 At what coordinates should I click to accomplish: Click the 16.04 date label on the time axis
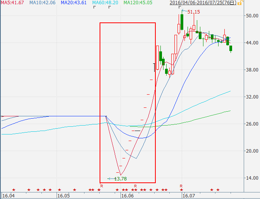tap(9, 196)
